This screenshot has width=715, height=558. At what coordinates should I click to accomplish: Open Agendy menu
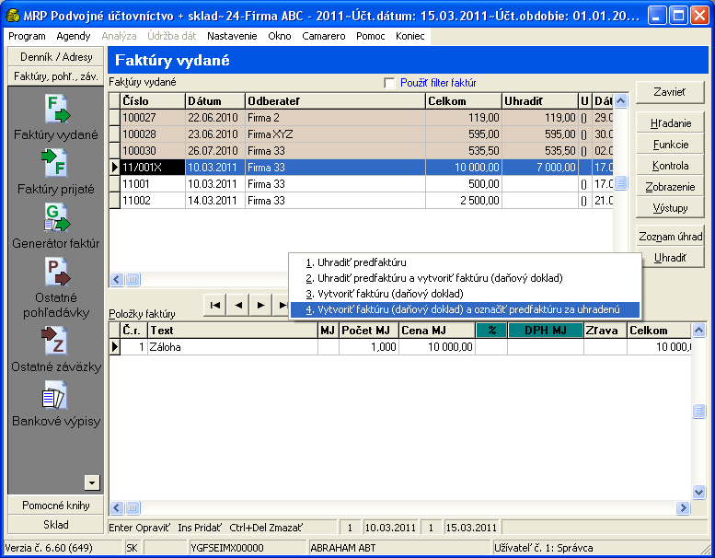74,36
